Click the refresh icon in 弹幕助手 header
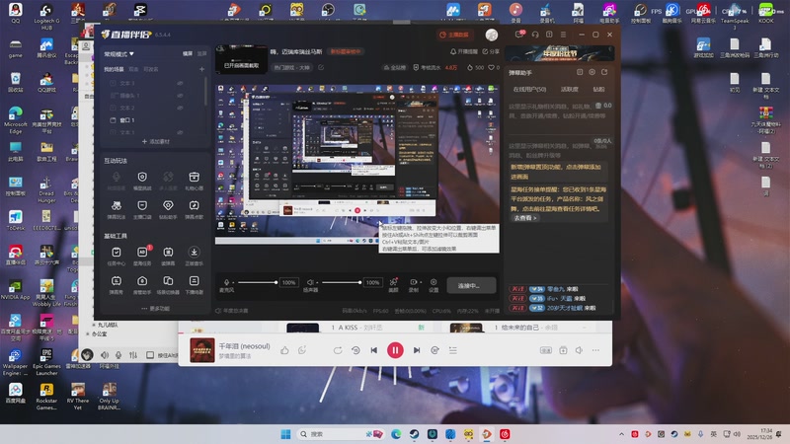This screenshot has width=790, height=444. pos(604,72)
